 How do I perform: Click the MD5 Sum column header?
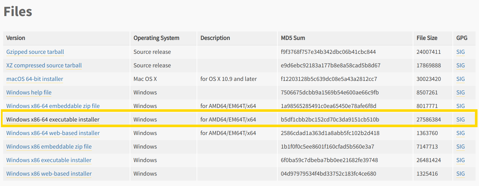tap(293, 38)
